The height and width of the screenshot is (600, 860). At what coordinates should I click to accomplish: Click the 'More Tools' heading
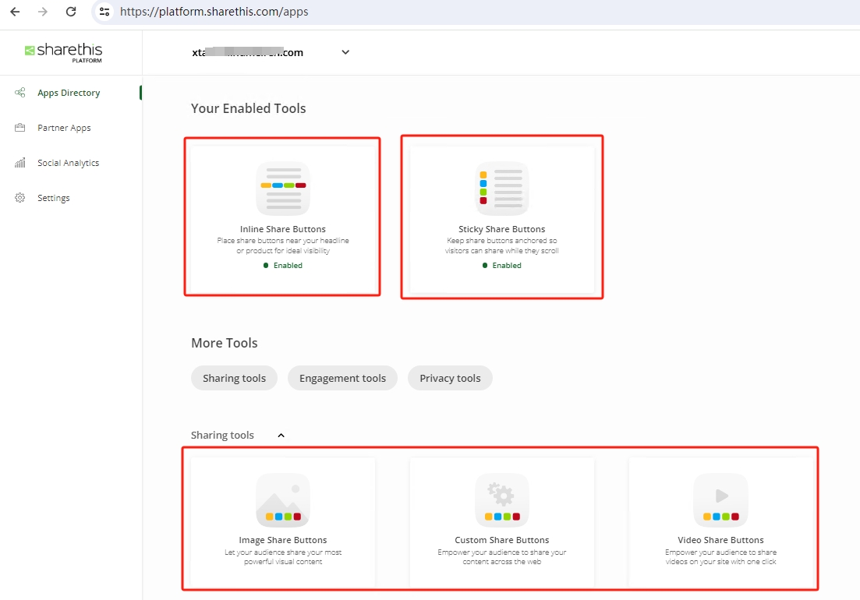point(225,343)
